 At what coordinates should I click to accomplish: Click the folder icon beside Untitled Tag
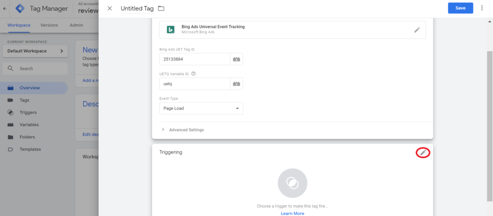click(x=161, y=8)
